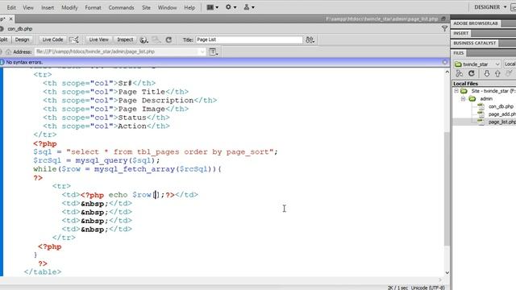Click scroll up arrow of code editor
The width and height of the screenshot is (516, 290).
coord(447,72)
